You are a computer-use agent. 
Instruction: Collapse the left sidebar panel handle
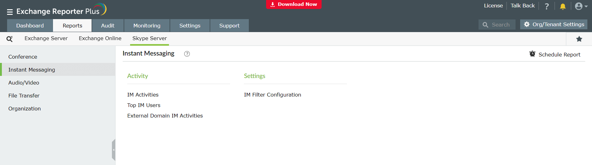click(x=114, y=150)
